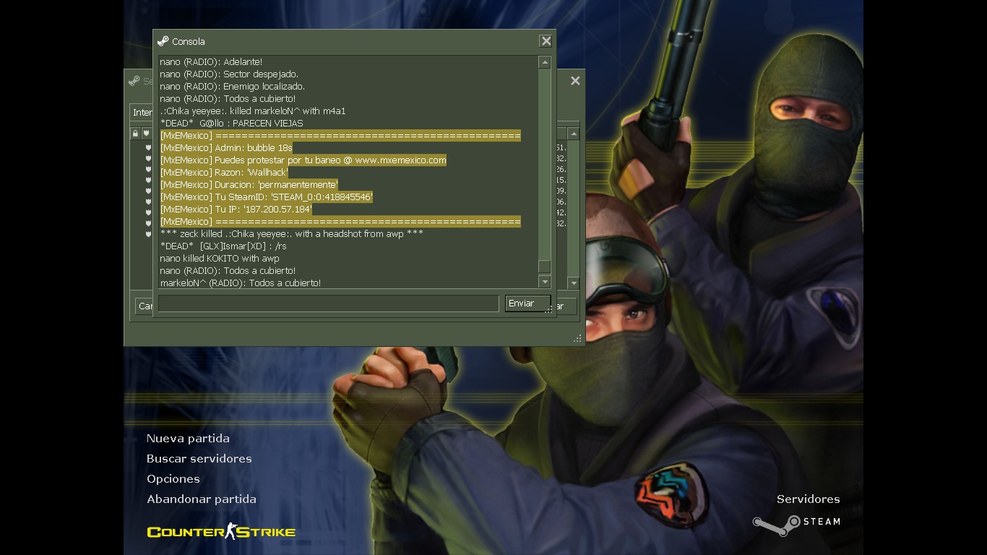Click console scrollbar up arrow

pyautogui.click(x=545, y=63)
